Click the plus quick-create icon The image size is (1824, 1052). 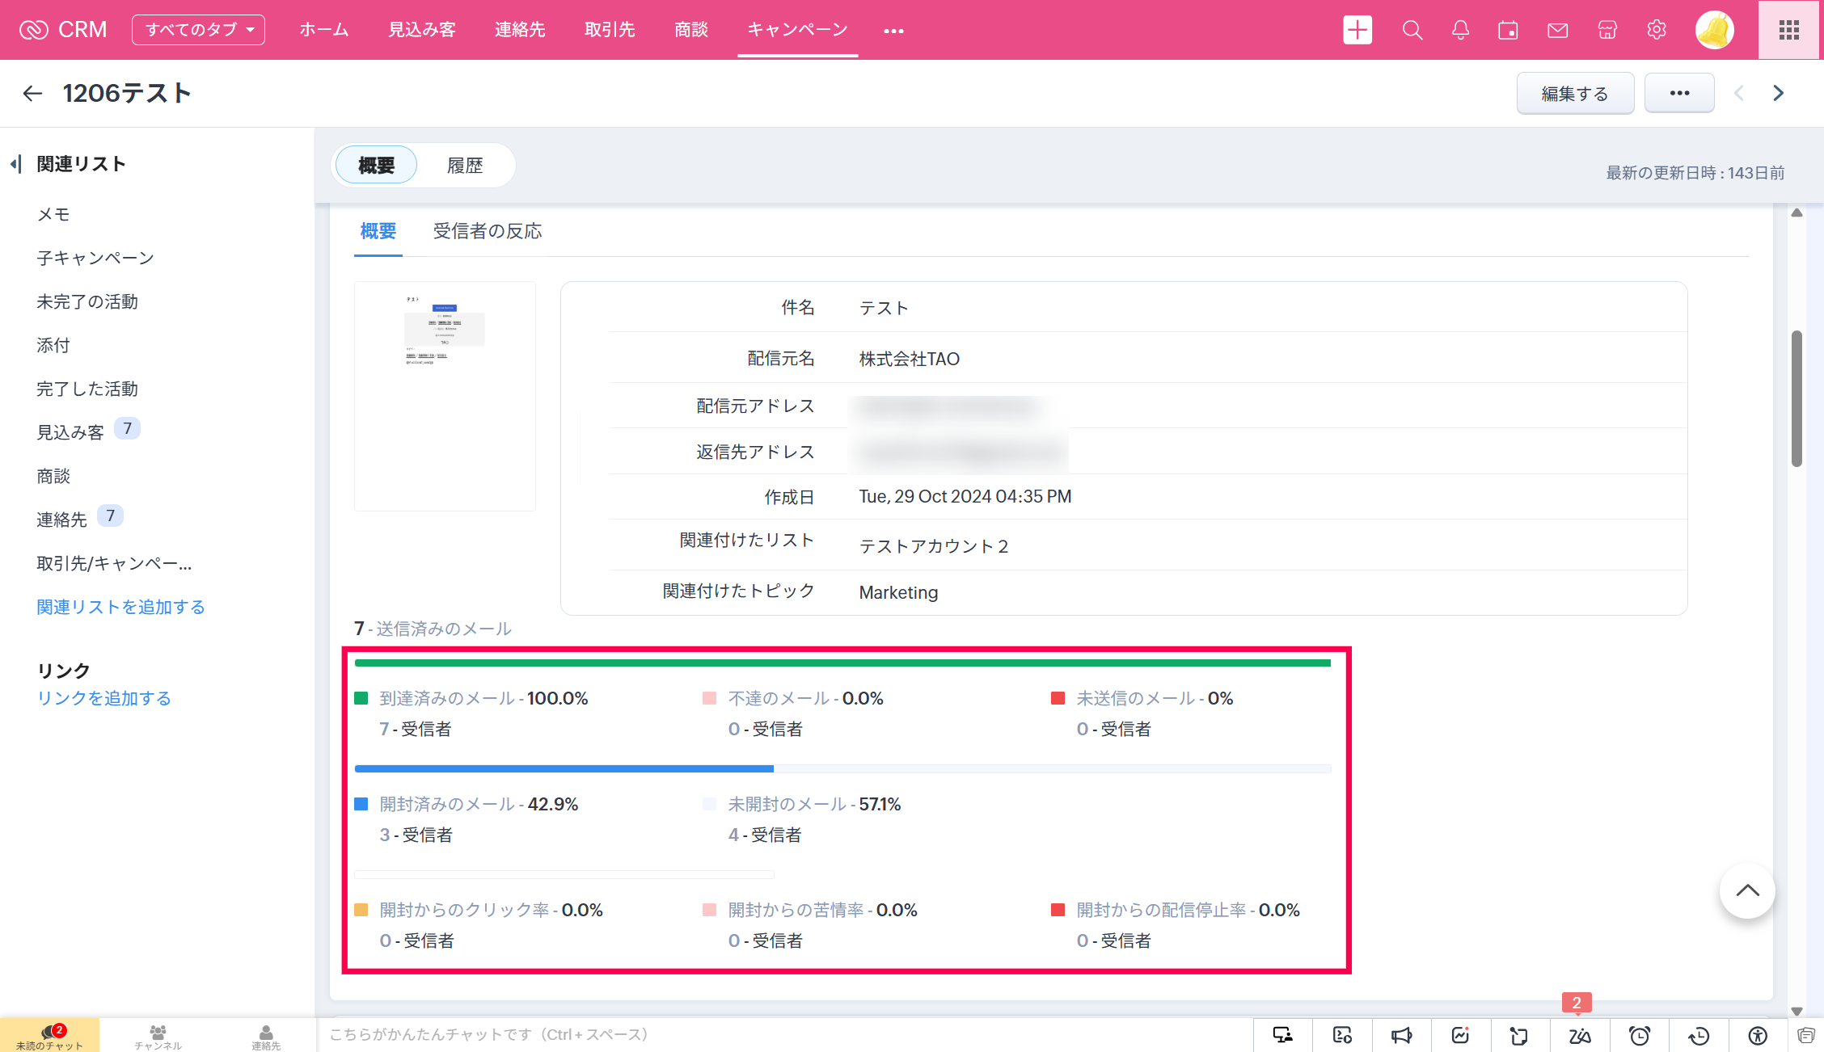1357,31
